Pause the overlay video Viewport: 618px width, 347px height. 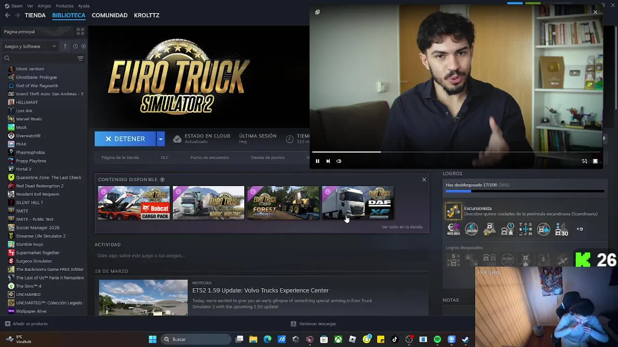coord(317,161)
